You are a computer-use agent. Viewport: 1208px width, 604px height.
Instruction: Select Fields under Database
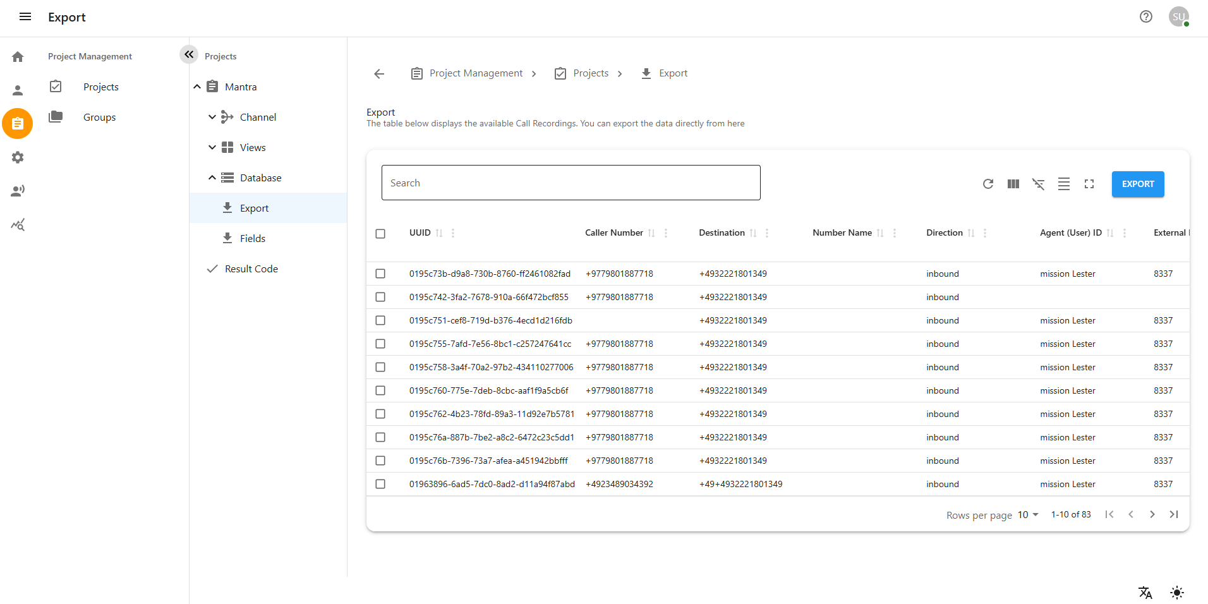(252, 238)
